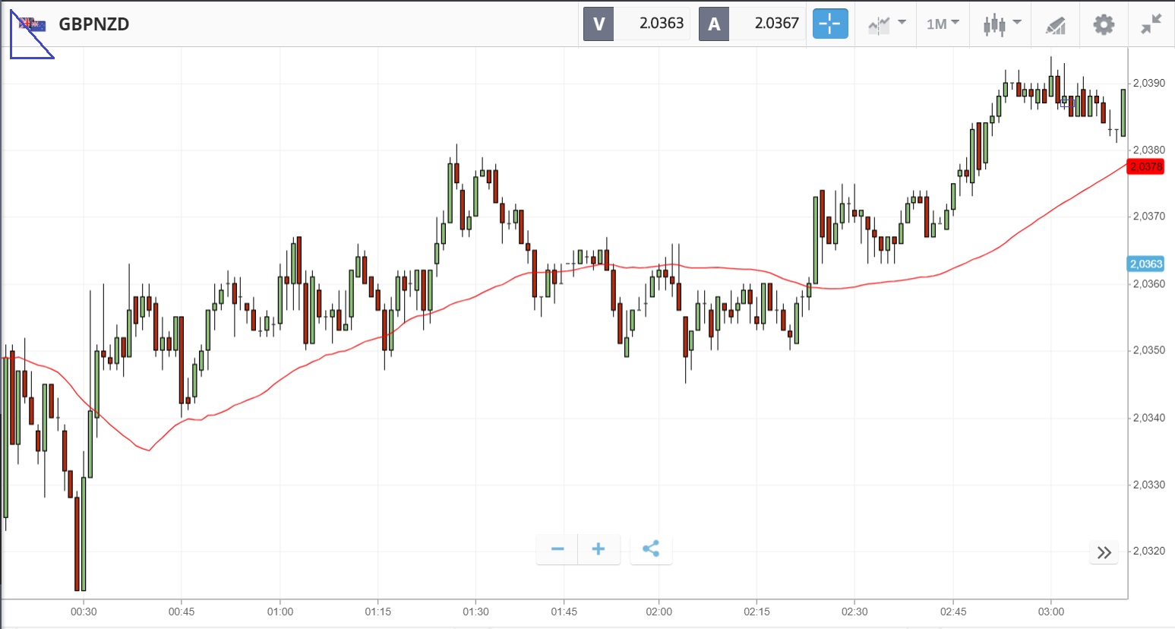
Task: Expand the 1M timeframe dropdown
Action: tap(943, 24)
